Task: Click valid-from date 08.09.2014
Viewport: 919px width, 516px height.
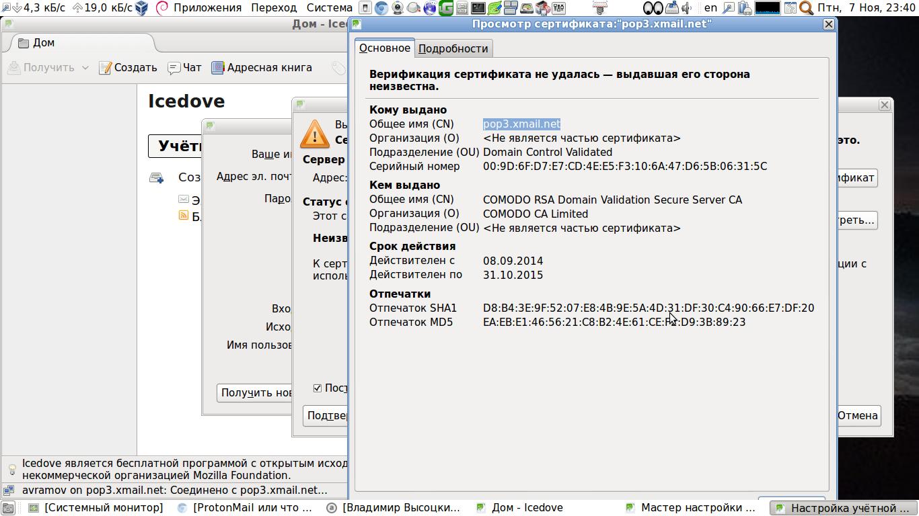Action: click(x=513, y=261)
